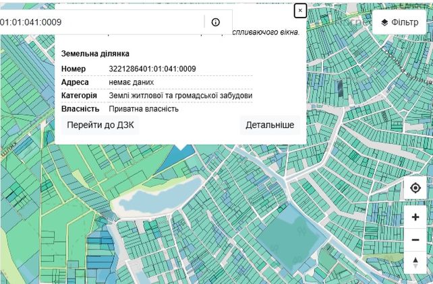
Task: Open Детальніше for the selected parcel
Action: 270,125
